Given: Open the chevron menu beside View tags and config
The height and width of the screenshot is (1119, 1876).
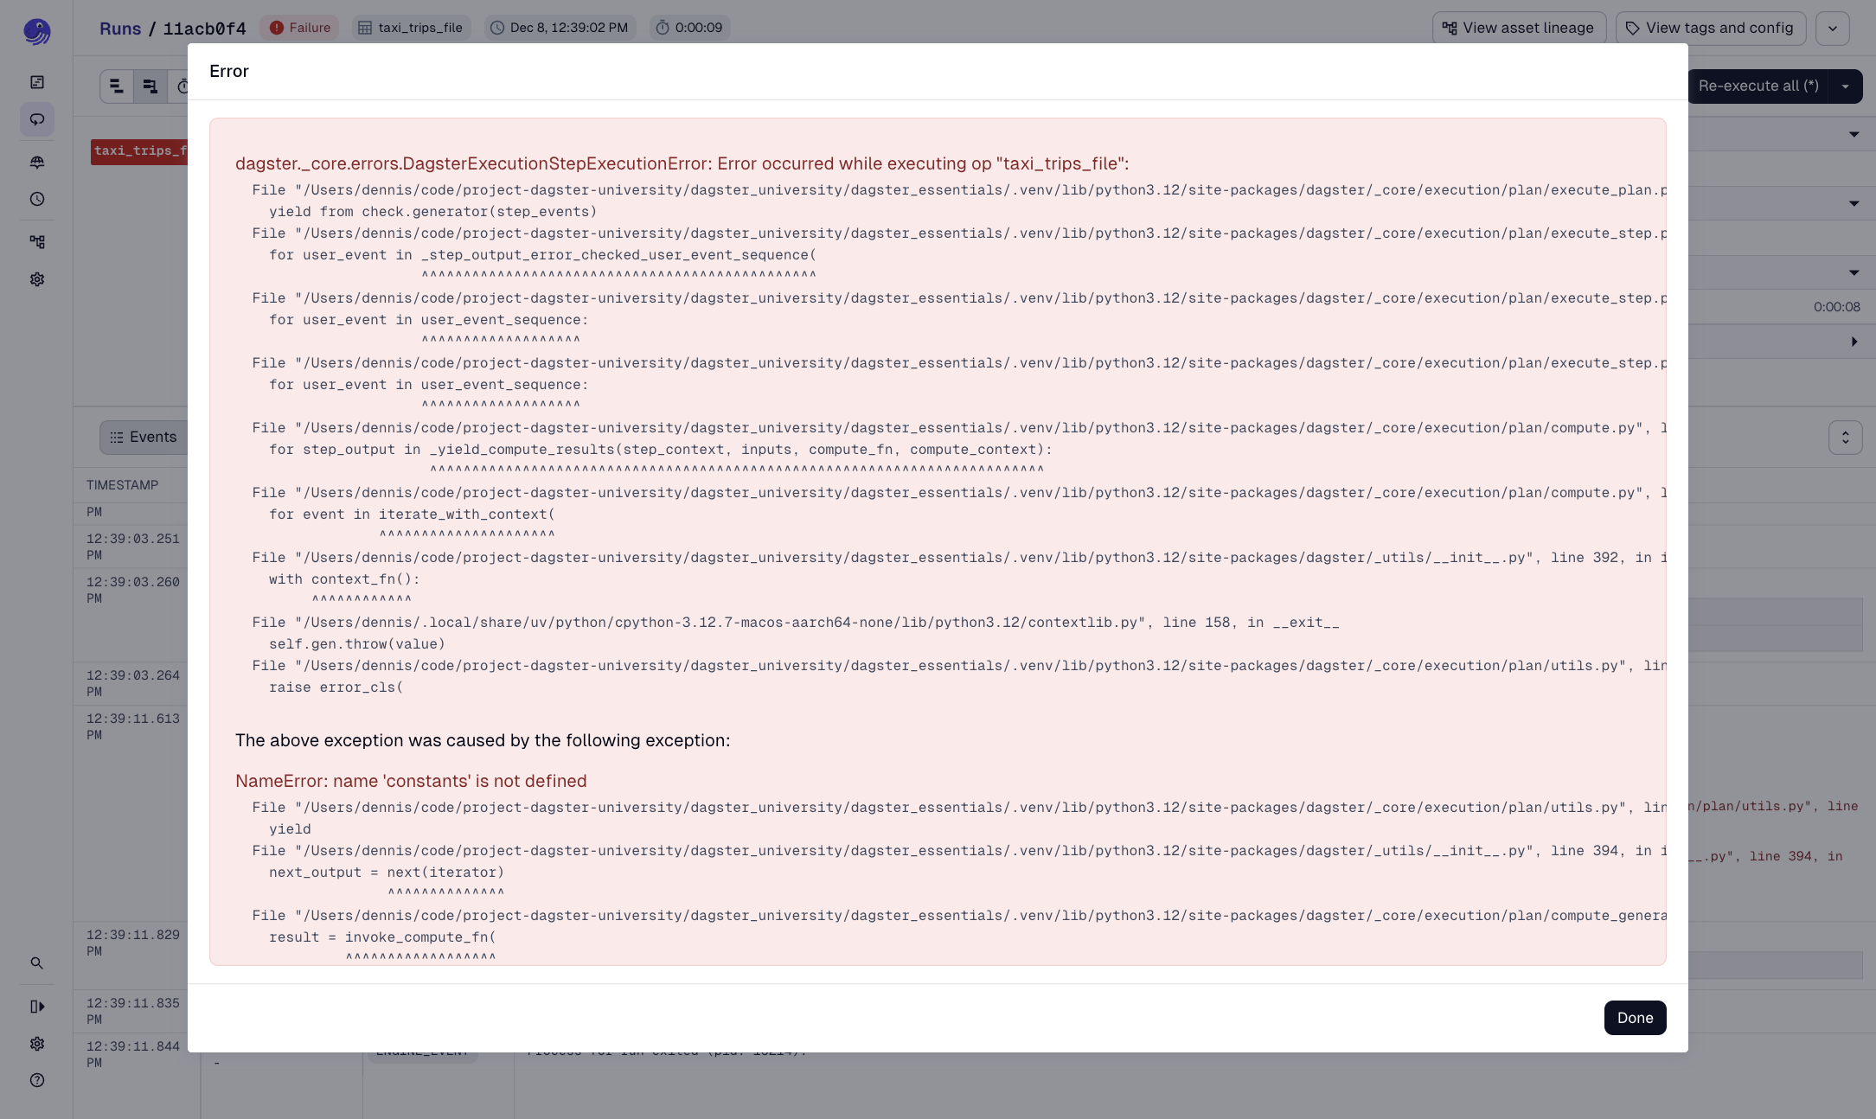Looking at the screenshot, I should [x=1832, y=28].
